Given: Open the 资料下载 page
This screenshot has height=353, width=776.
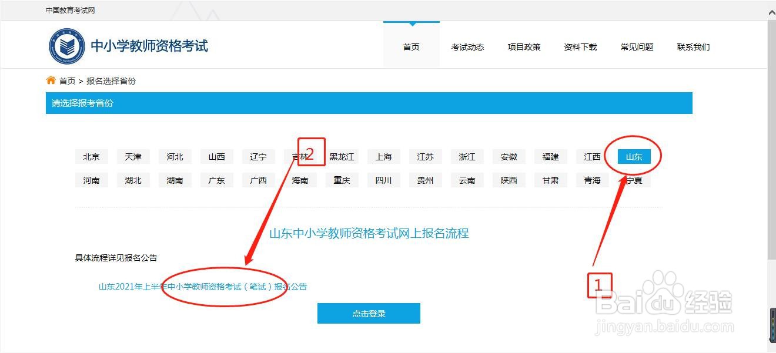Looking at the screenshot, I should (579, 47).
